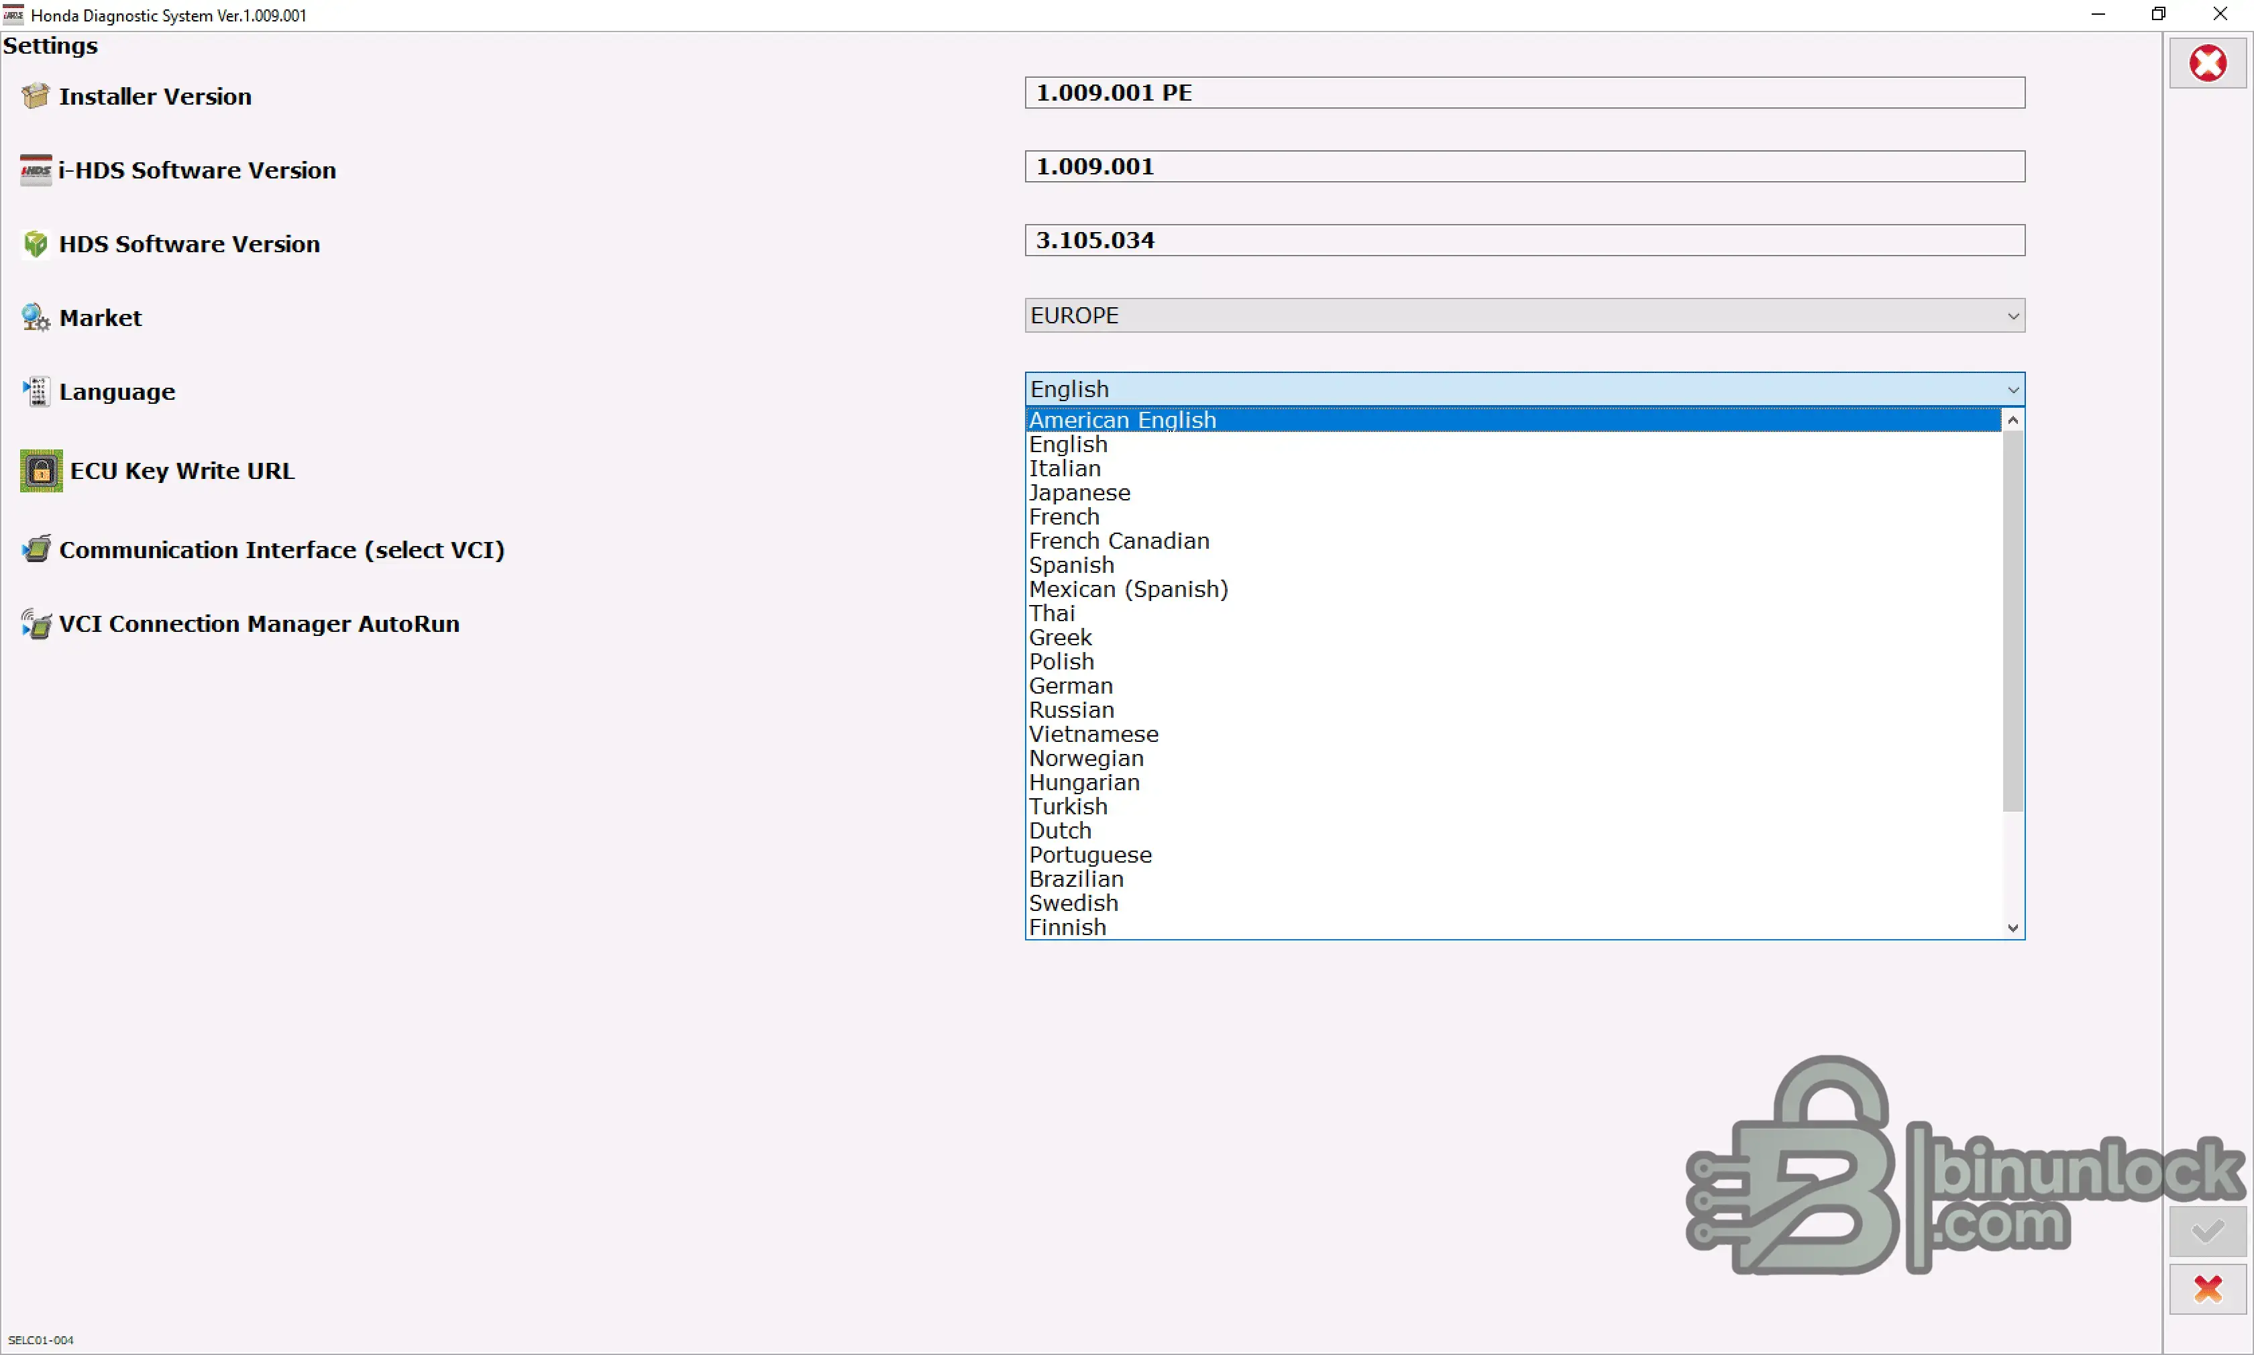This screenshot has height=1355, width=2254.
Task: Choose English in the language list
Action: pyautogui.click(x=1513, y=445)
